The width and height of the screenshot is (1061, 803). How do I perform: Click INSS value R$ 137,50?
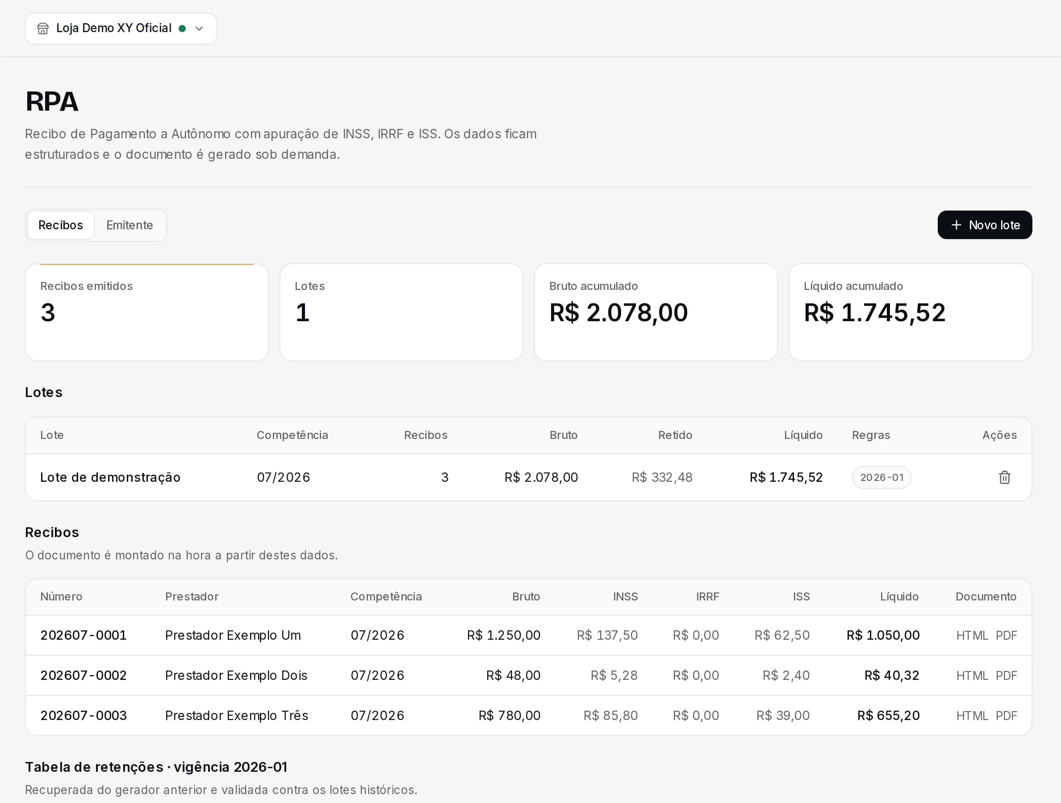point(607,635)
